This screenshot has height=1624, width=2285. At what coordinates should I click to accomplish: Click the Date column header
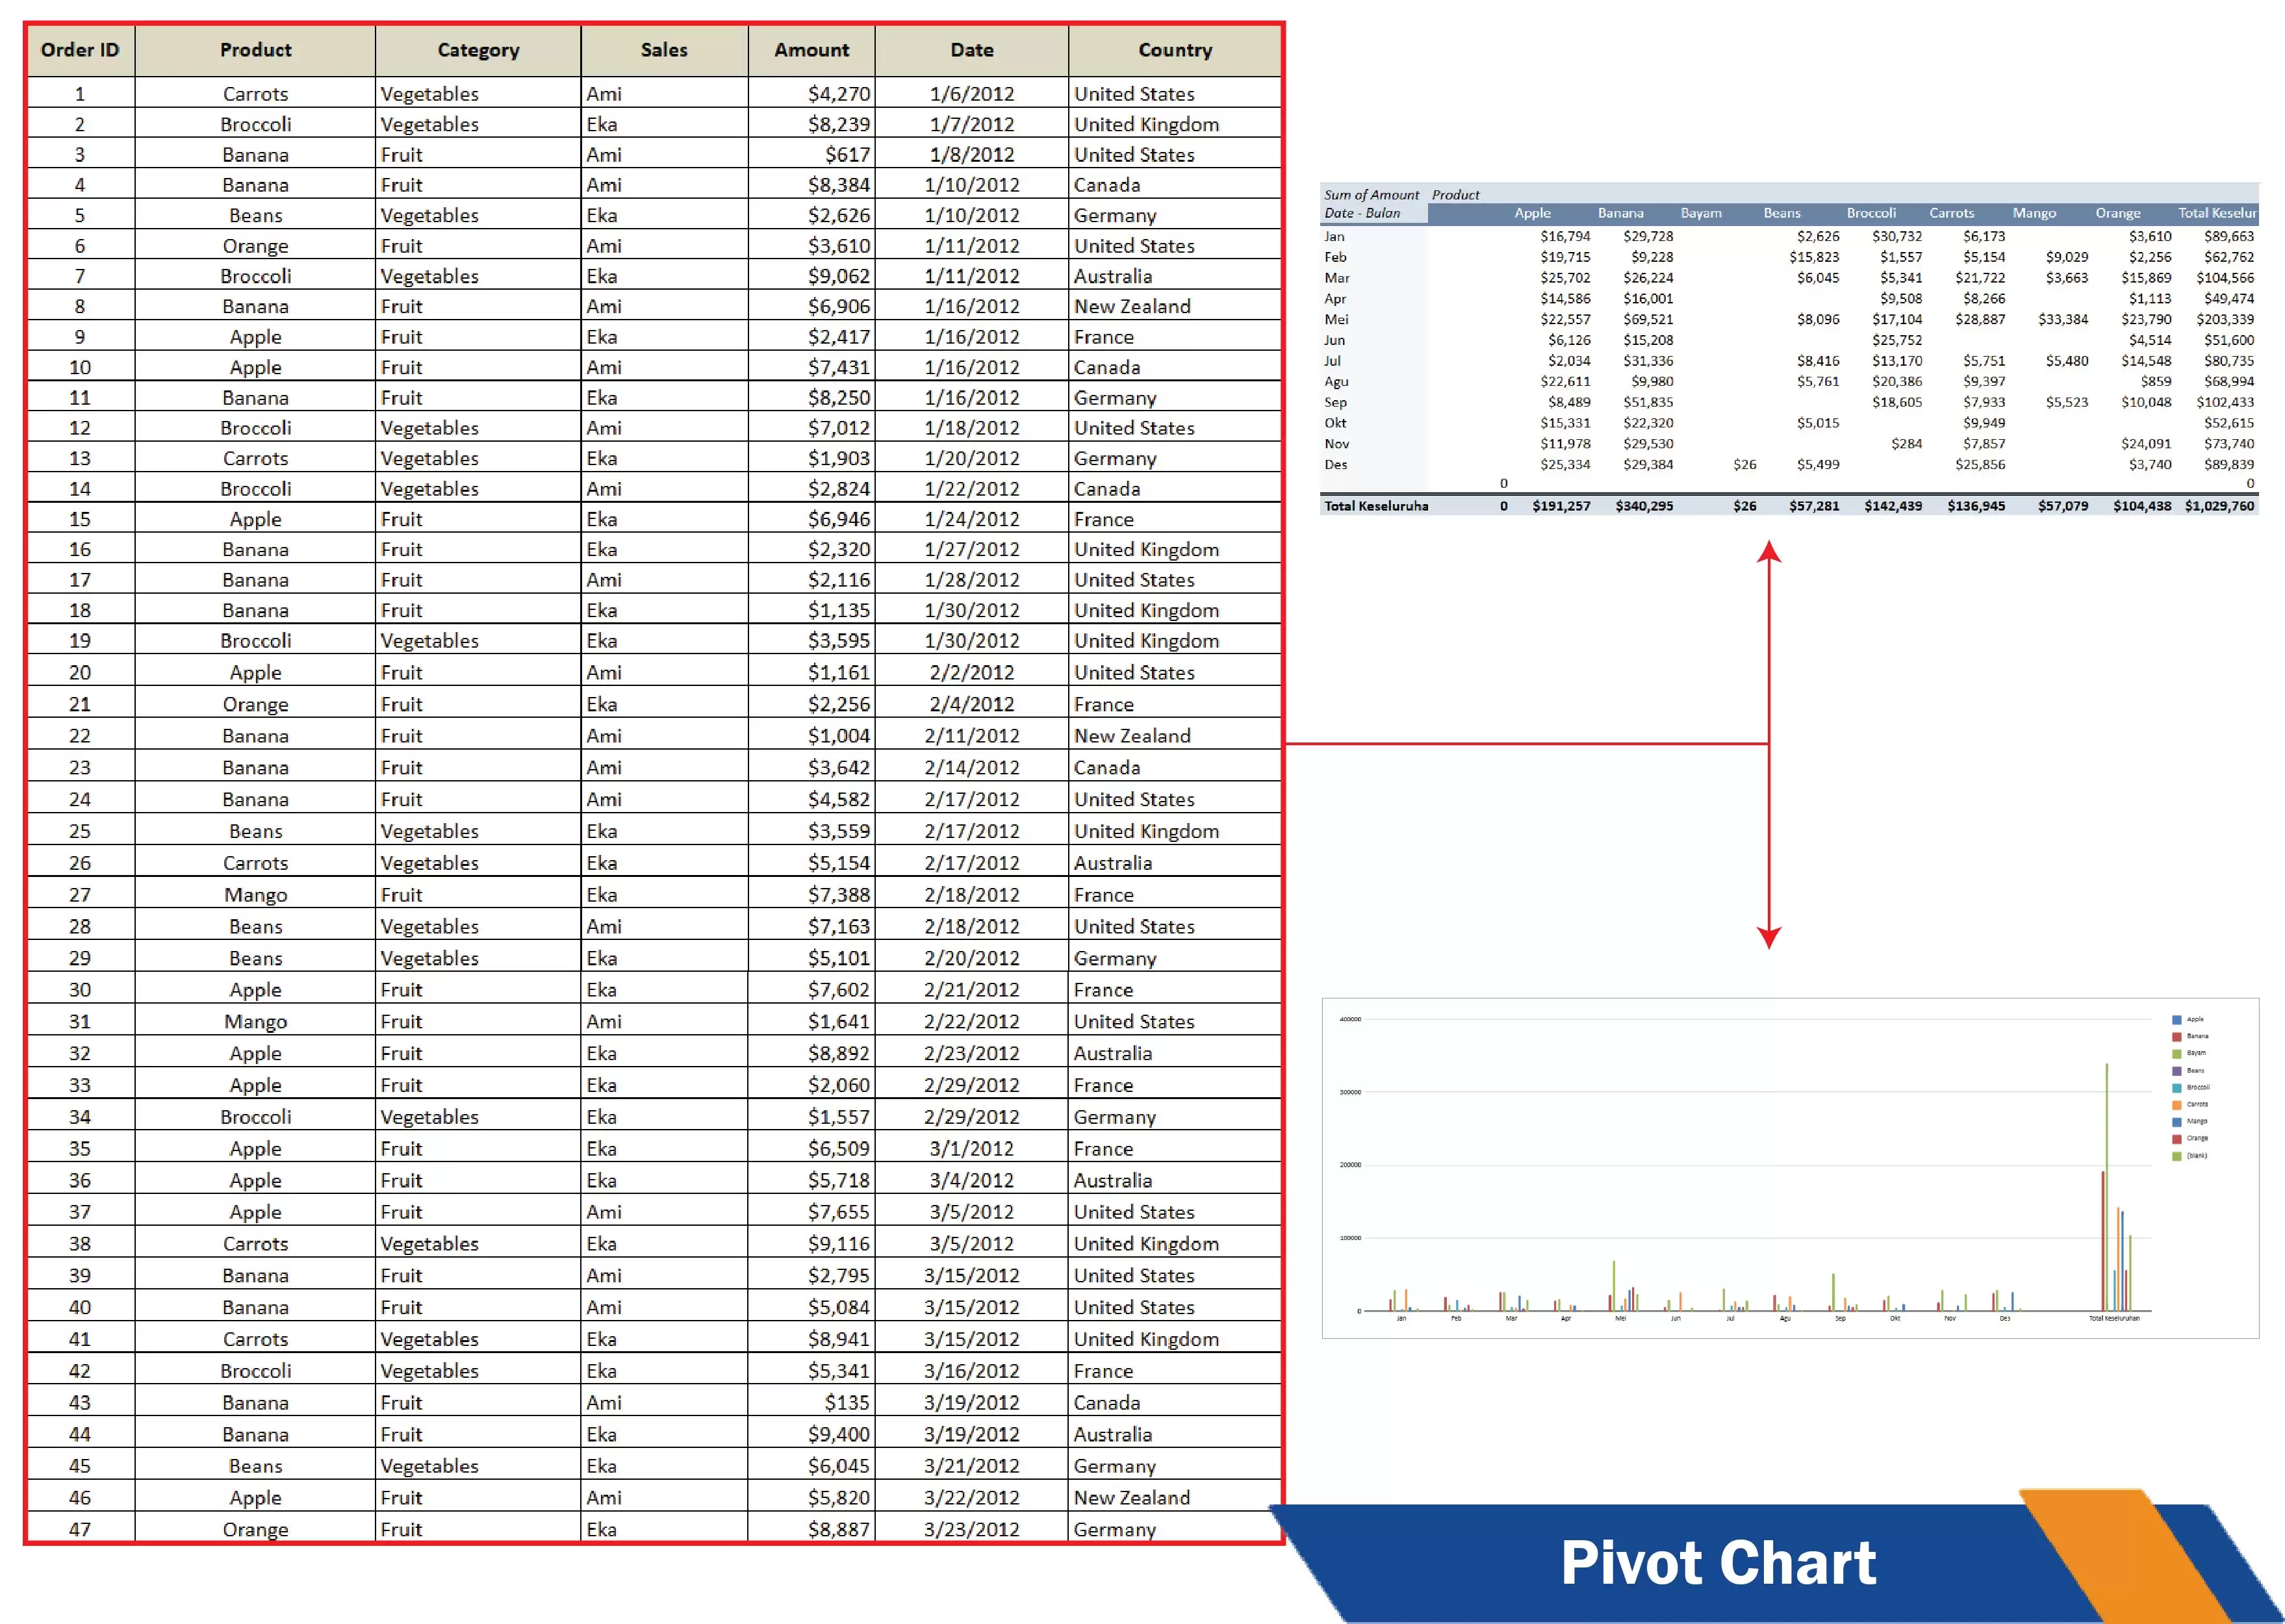(971, 49)
